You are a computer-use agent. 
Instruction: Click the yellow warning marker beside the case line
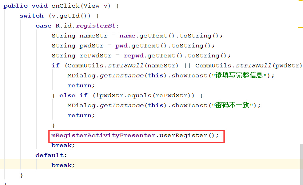(300, 28)
